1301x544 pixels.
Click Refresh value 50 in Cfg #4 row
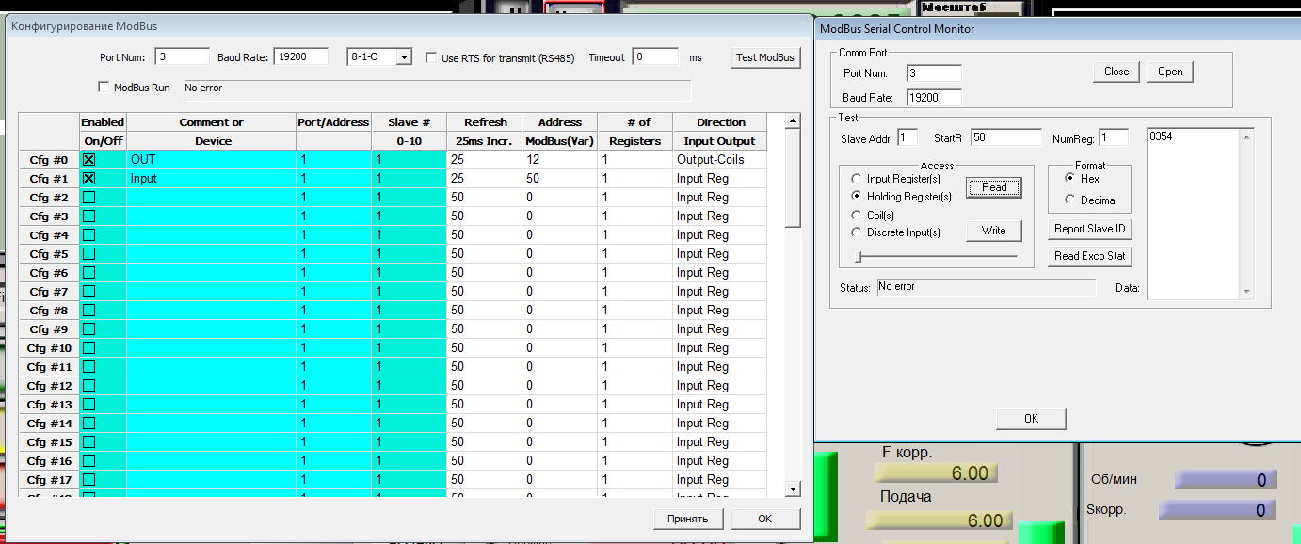tap(484, 235)
